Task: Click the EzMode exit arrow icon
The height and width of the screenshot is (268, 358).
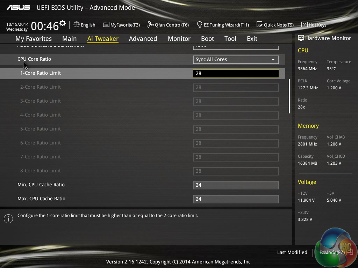Action: pyautogui.click(x=350, y=252)
